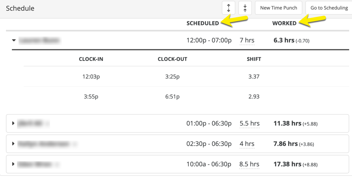Select the 12:03p clock-in time
The width and height of the screenshot is (352, 177).
click(x=91, y=77)
